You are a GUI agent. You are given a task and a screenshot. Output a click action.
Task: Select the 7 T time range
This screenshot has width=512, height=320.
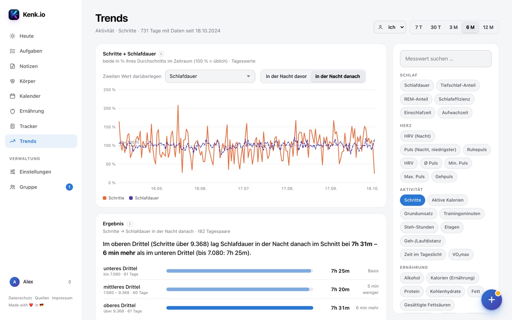click(x=419, y=27)
